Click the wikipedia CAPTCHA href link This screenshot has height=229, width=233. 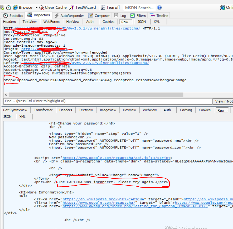point(103,199)
